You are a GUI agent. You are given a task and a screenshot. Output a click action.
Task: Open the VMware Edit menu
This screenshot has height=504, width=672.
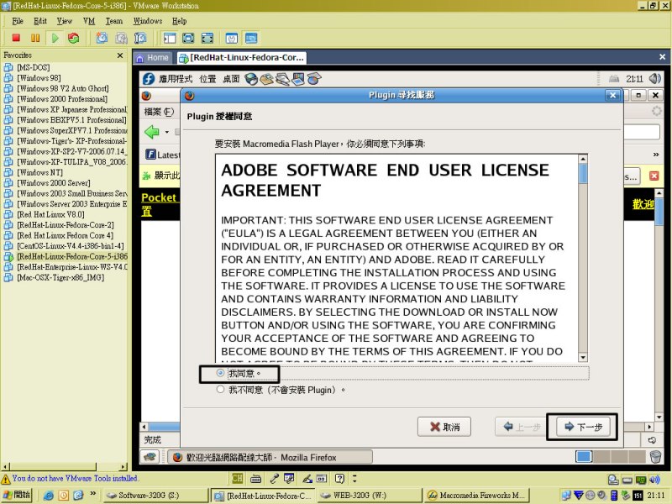pyautogui.click(x=40, y=21)
